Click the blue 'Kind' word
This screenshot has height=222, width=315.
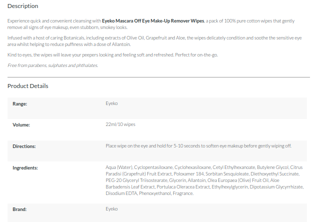tap(12, 54)
